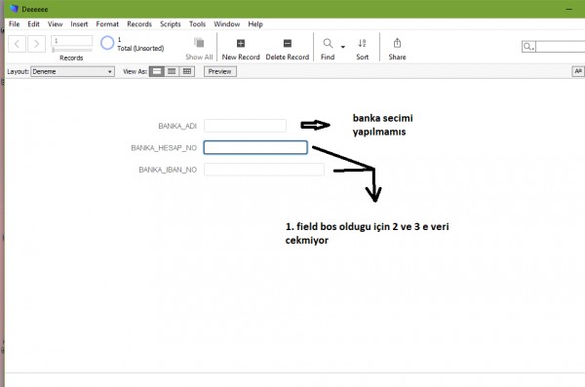Go to the previous record arrow
The width and height of the screenshot is (585, 387).
point(18,44)
